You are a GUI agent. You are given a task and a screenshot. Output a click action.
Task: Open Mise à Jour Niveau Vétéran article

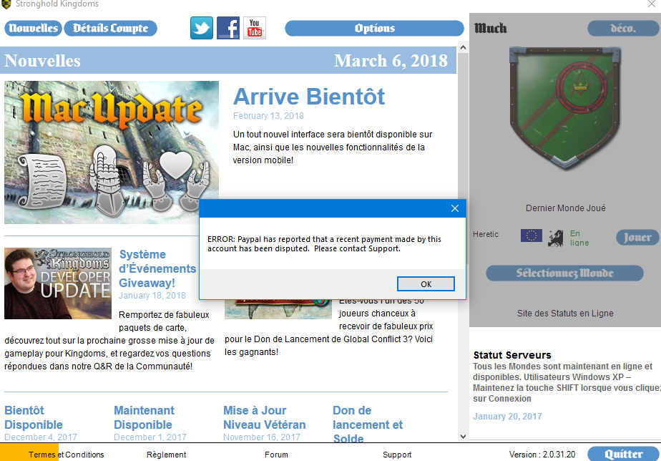click(264, 417)
